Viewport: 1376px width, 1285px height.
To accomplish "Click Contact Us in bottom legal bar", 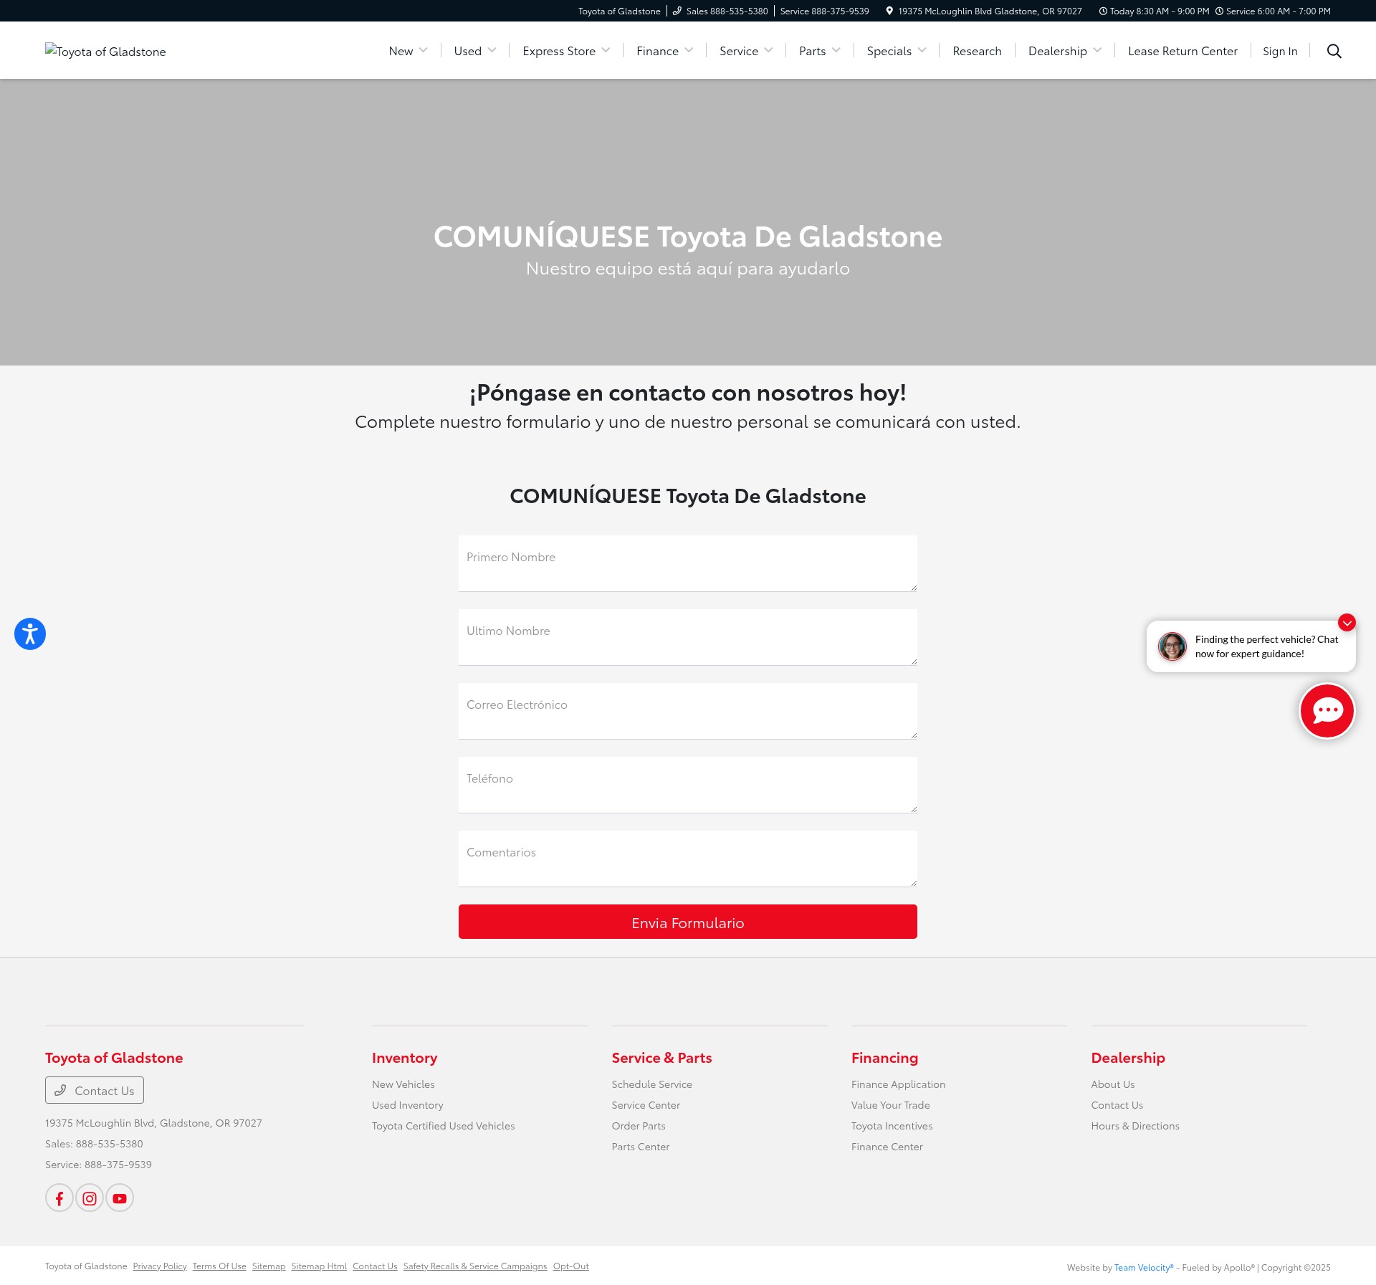I will click(375, 1266).
